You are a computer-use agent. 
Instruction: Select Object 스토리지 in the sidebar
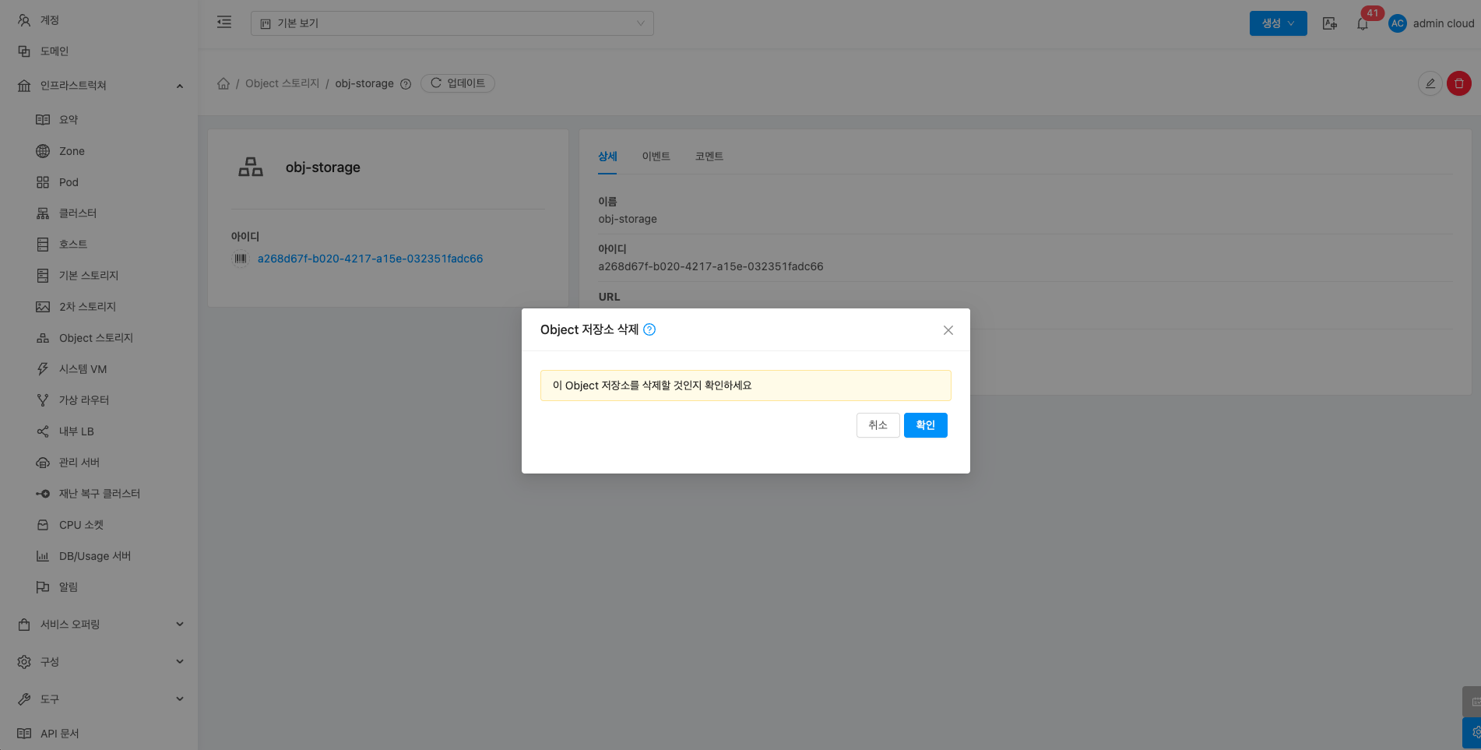96,338
